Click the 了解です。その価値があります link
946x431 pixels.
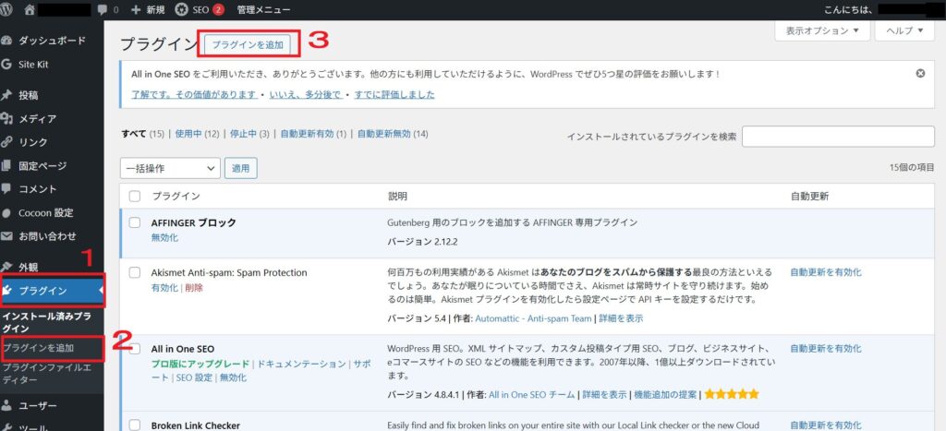194,95
